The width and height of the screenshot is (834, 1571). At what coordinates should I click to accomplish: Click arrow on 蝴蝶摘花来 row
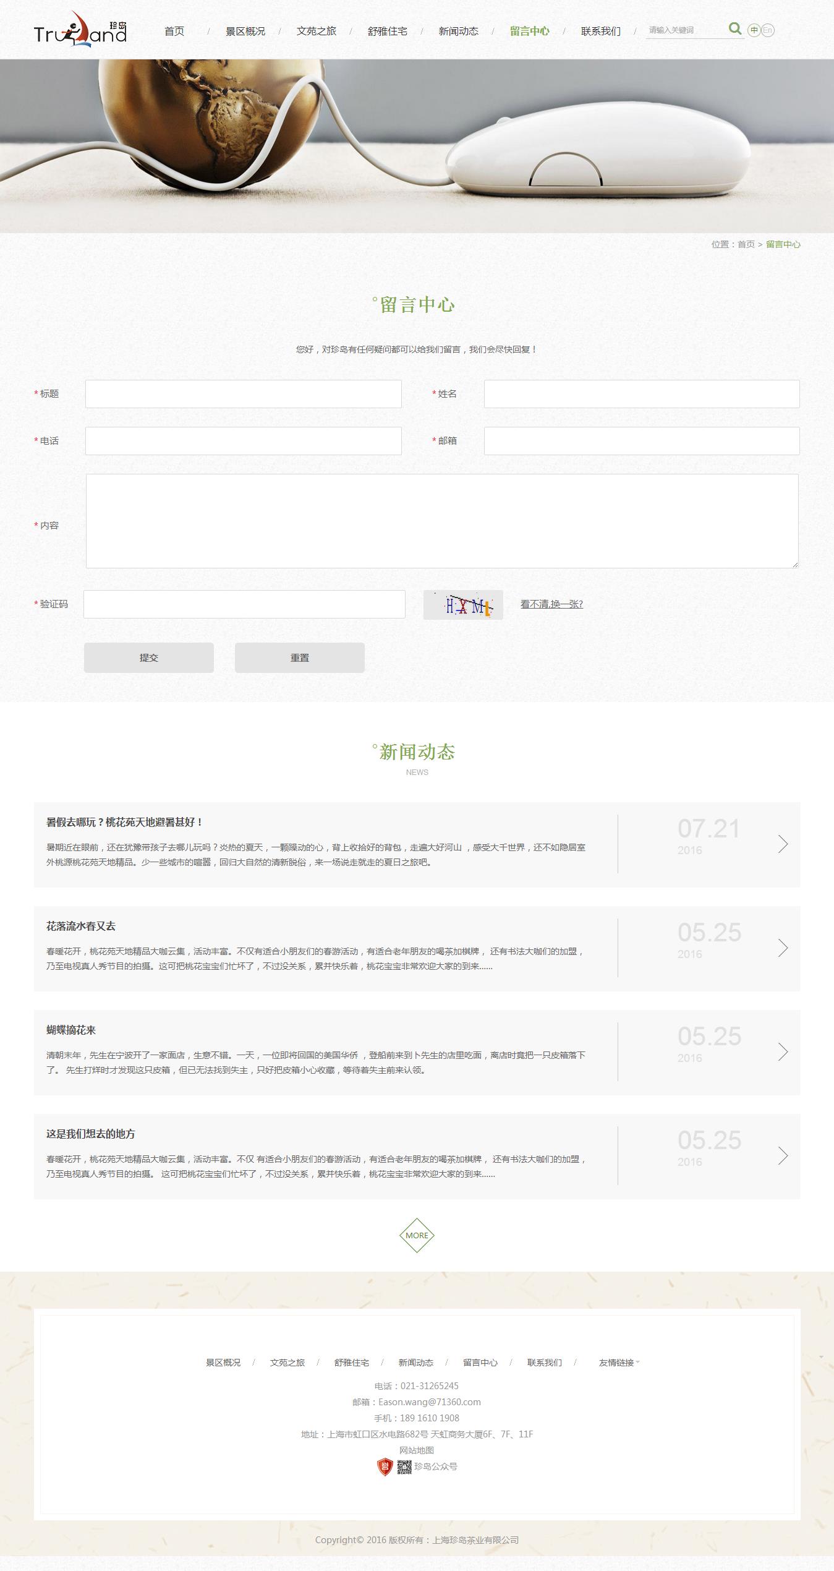(x=783, y=1051)
